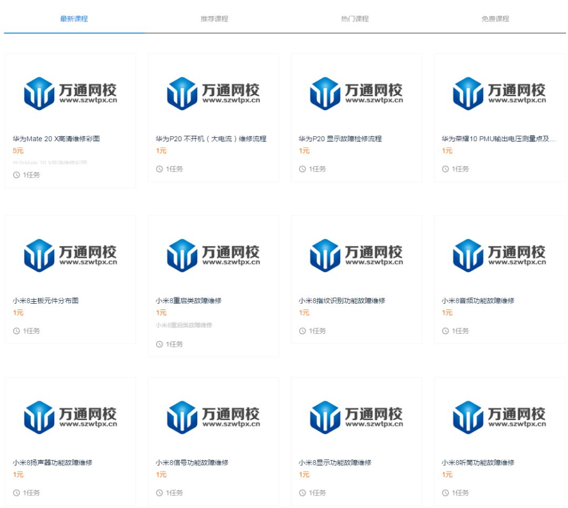Click the 1元 price under 小米8信号功能
This screenshot has height=508, width=568.
point(161,474)
